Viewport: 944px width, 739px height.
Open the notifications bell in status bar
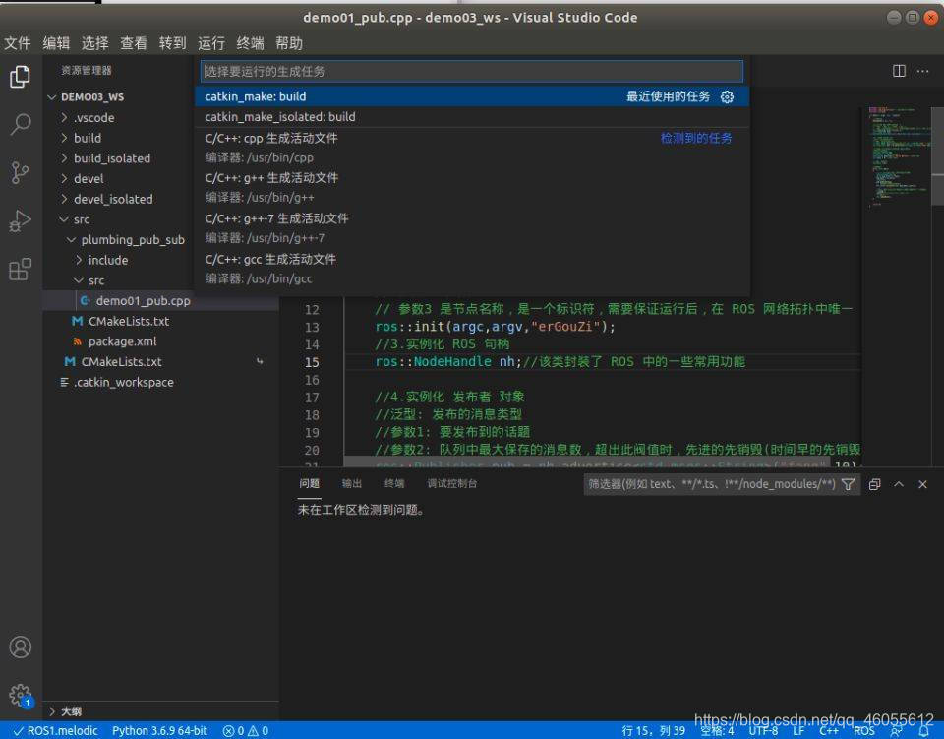coord(923,730)
